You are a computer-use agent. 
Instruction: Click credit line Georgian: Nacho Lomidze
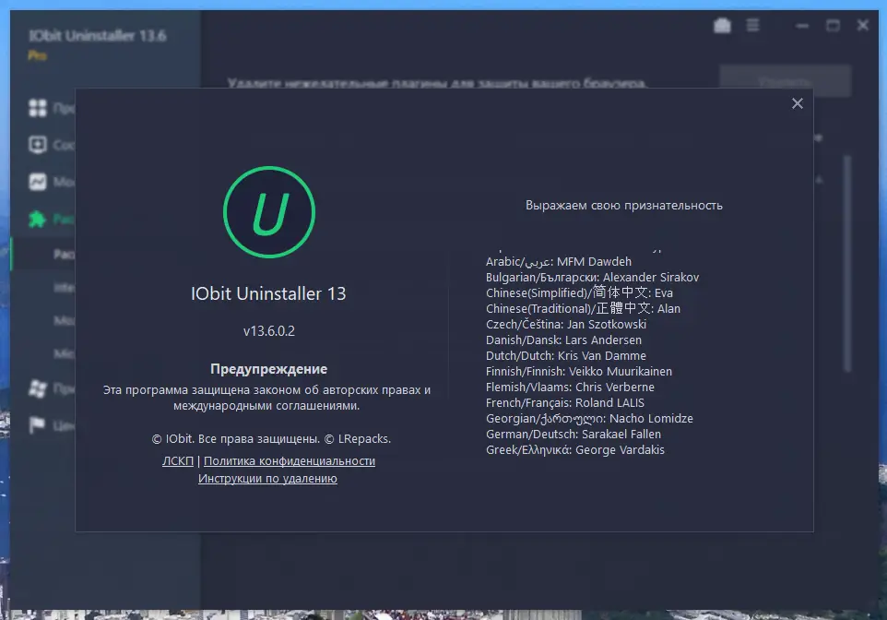589,419
